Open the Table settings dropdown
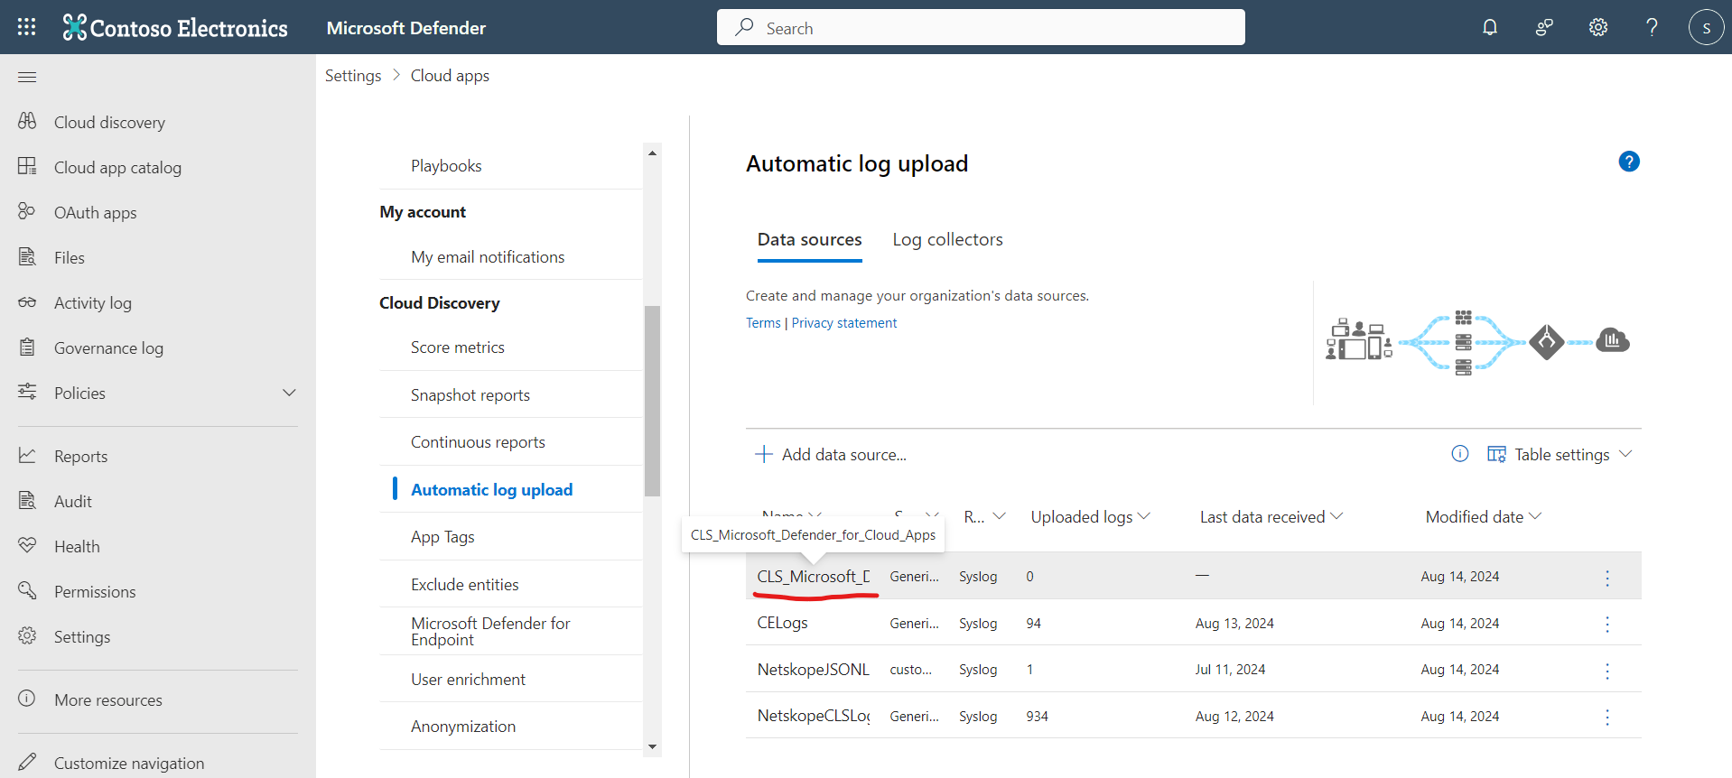 click(1560, 454)
